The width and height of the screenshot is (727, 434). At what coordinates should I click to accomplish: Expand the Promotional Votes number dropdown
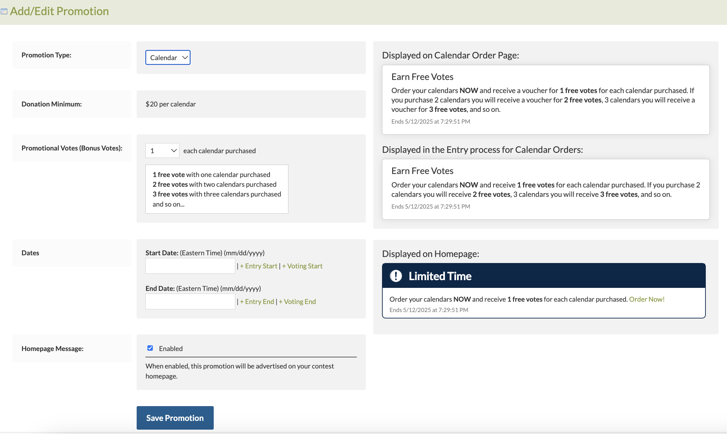tap(162, 150)
